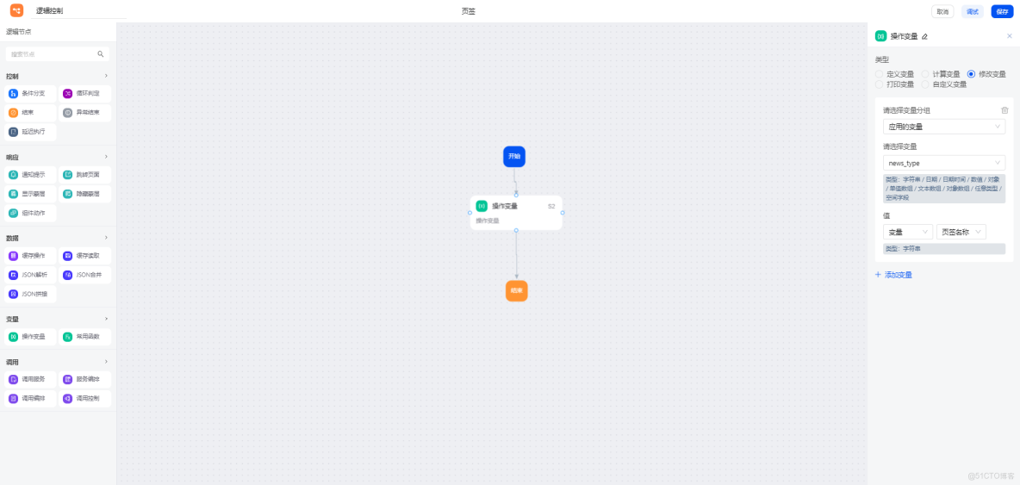1020x485 pixels.
Task: Click the 保存 button
Action: (1002, 12)
